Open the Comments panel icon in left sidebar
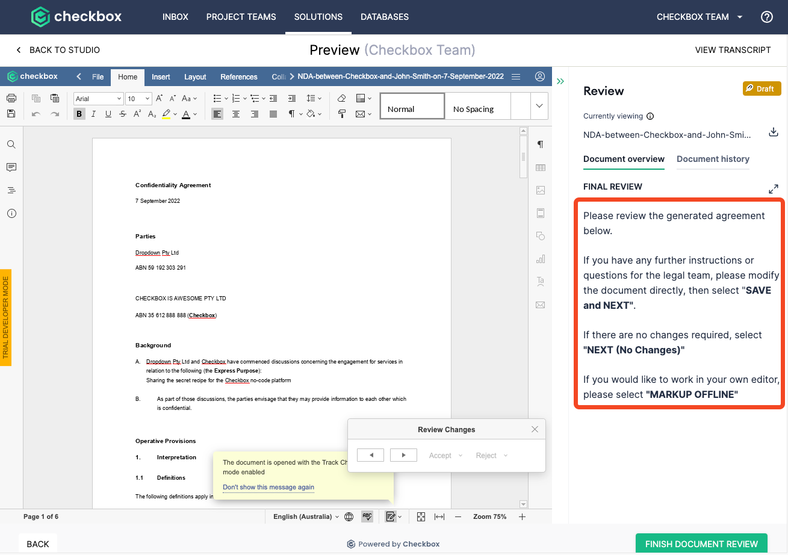 click(11, 167)
